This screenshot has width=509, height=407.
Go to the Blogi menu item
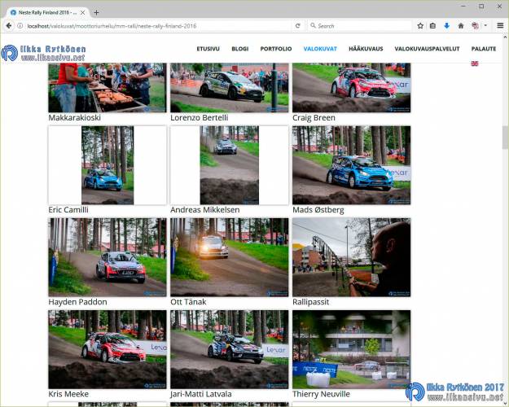click(239, 49)
